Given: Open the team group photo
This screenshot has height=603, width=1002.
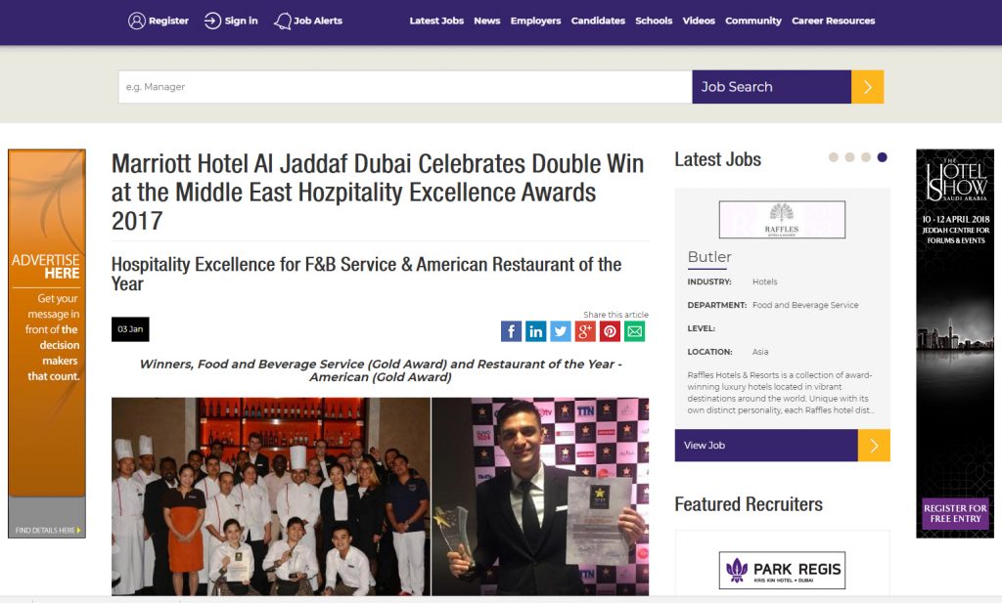Looking at the screenshot, I should (271, 496).
